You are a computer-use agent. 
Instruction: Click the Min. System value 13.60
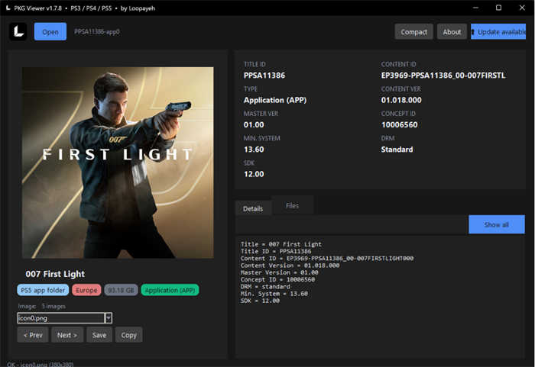pos(254,150)
